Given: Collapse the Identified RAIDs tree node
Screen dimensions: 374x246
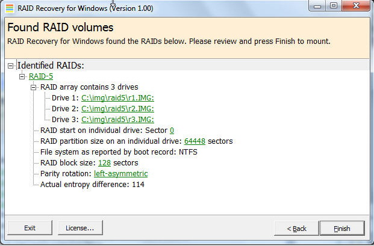Looking at the screenshot, I should tap(10, 66).
